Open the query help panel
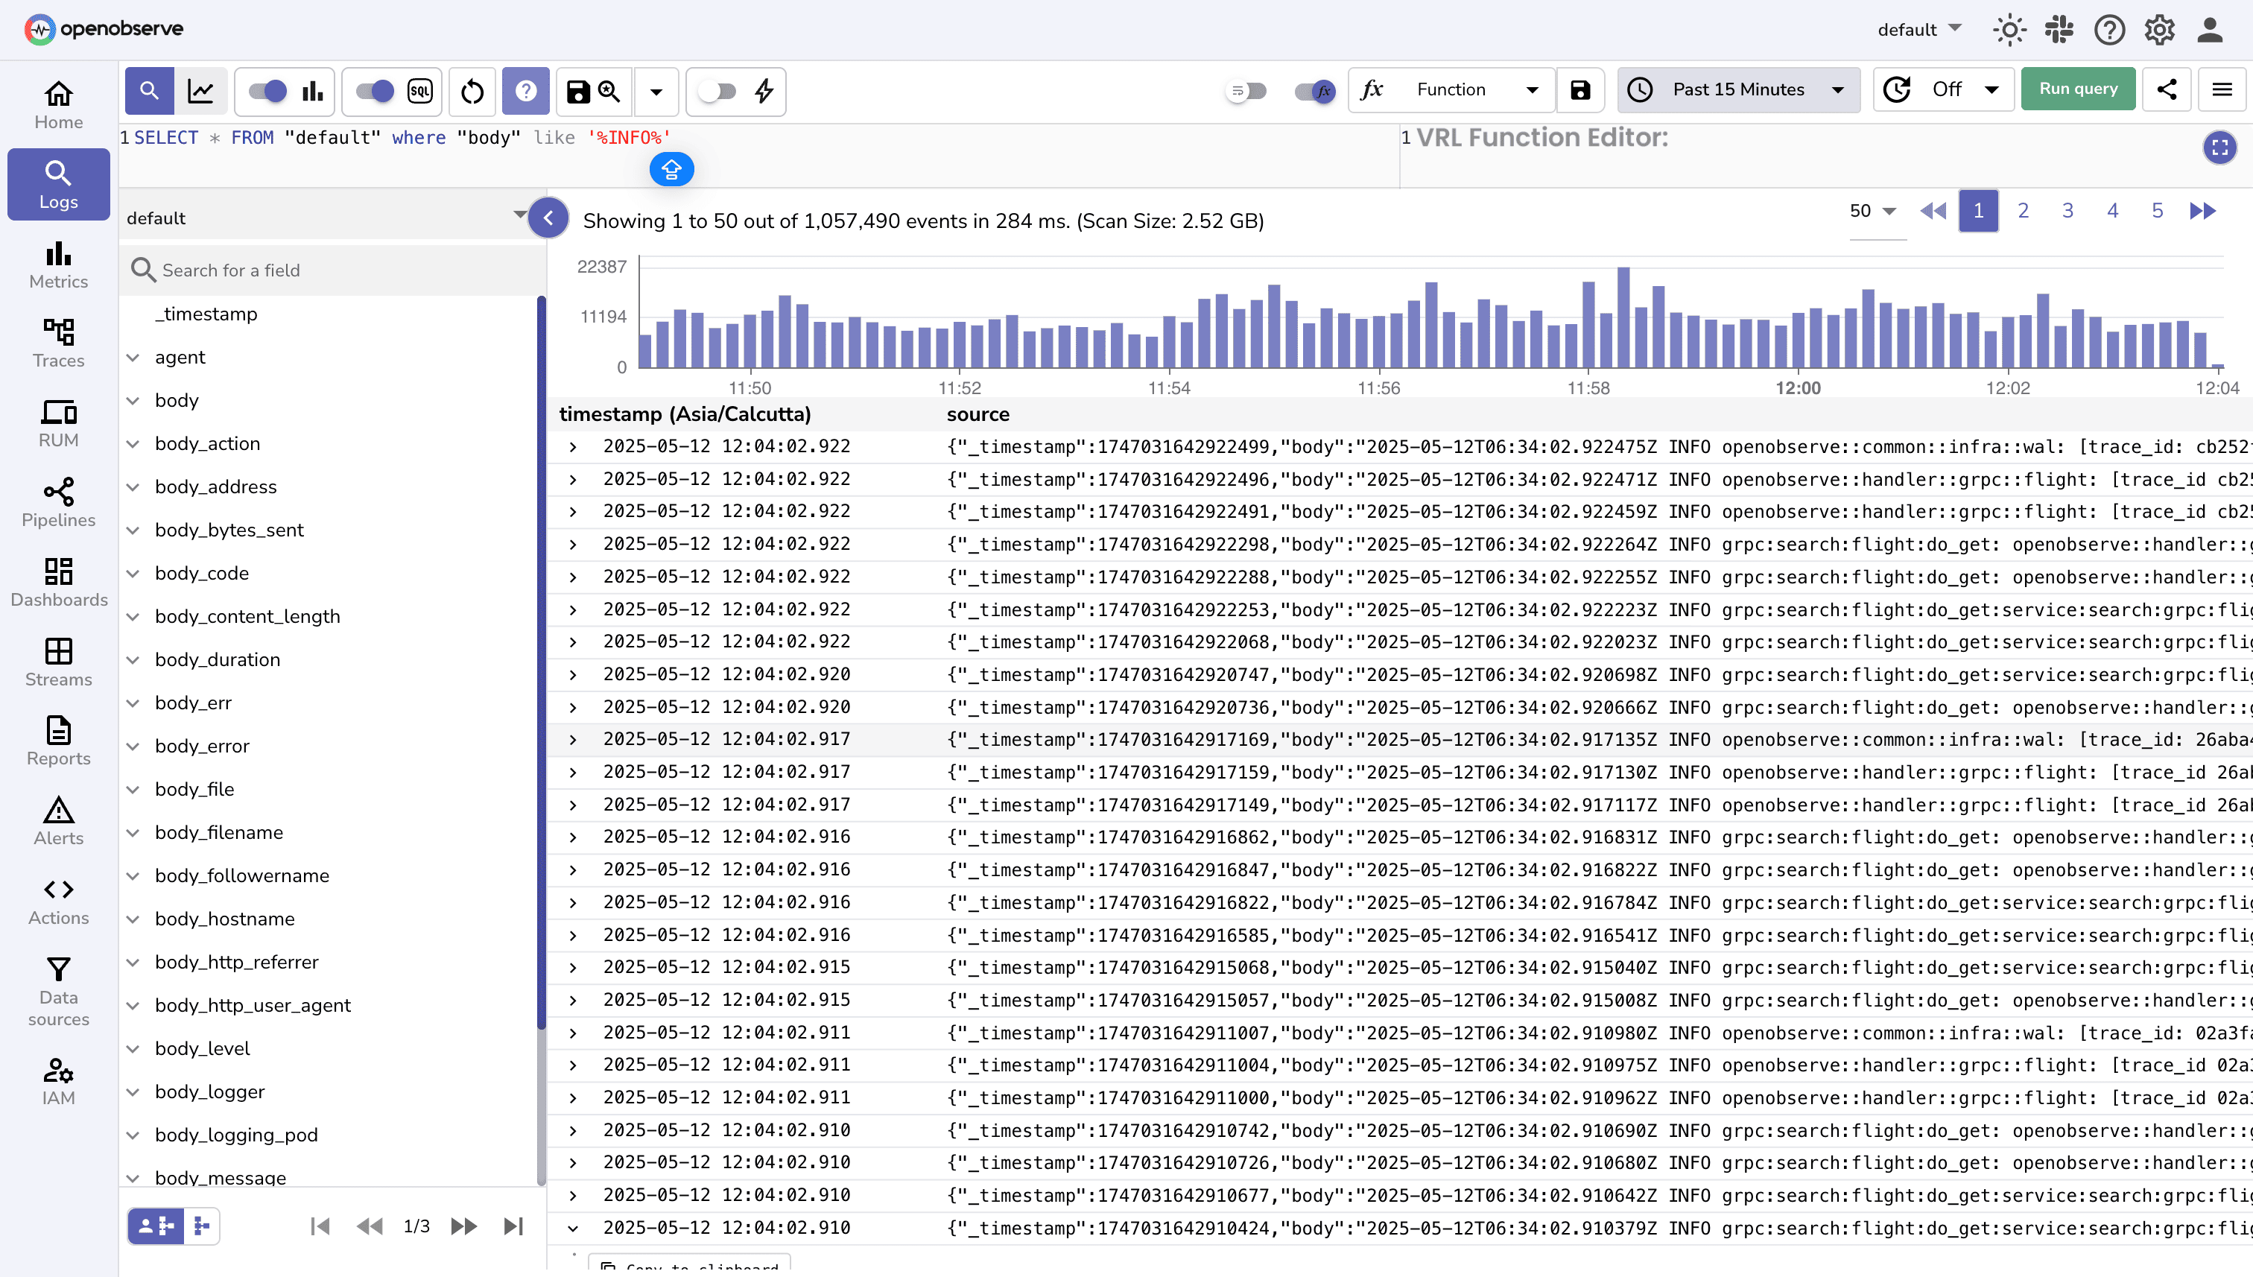The height and width of the screenshot is (1277, 2253). click(525, 90)
